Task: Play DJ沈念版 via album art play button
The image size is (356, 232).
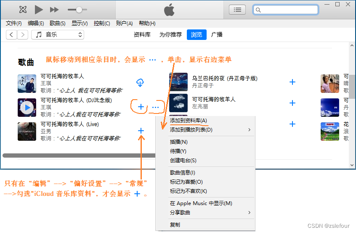Action: pyautogui.click(x=27, y=108)
